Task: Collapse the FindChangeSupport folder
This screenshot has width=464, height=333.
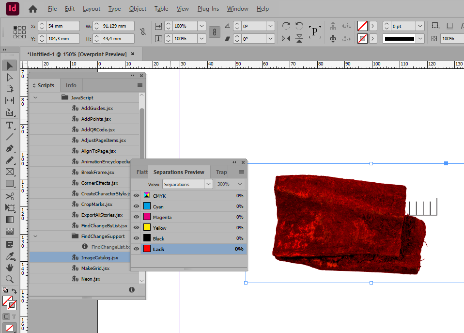Action: (x=35, y=237)
